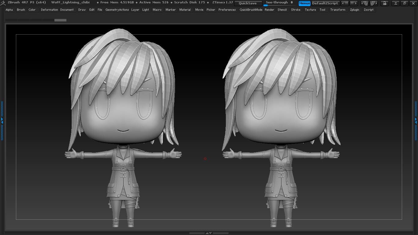418x235 pixels.
Task: Expand the bottom tray with divider arrows
Action: coord(209,233)
